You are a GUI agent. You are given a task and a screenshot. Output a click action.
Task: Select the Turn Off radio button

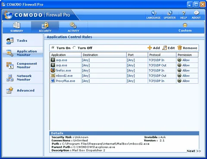coord(74,48)
